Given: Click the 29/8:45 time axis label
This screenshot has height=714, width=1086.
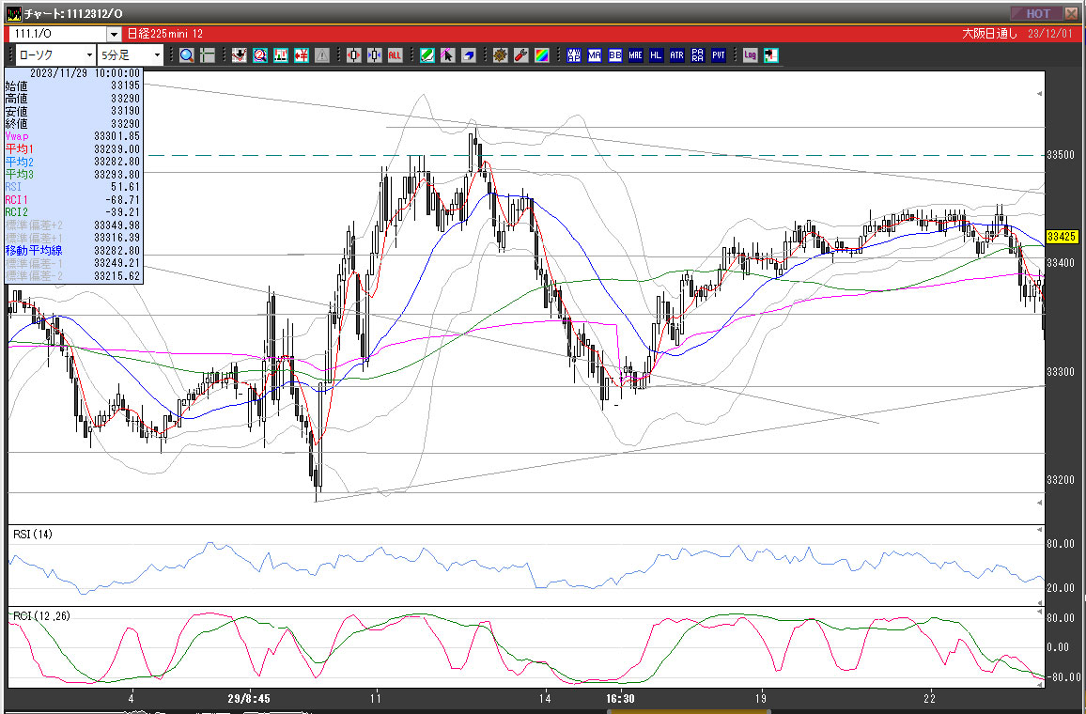Looking at the screenshot, I should coord(249,698).
